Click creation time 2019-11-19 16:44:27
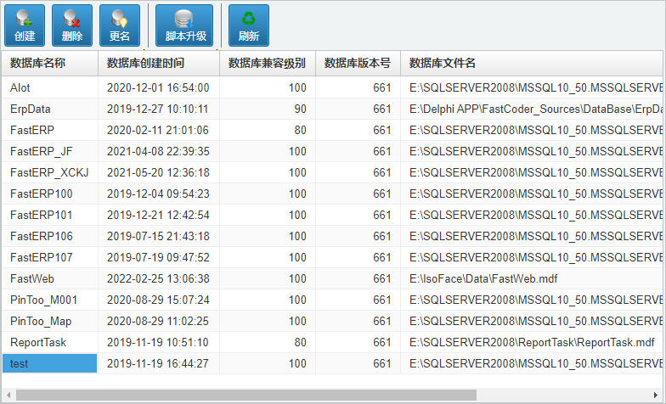 pyautogui.click(x=158, y=363)
